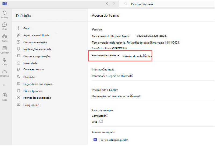Click the Conversas e canais chat icon
215x146 pixels.
[x=19, y=42]
